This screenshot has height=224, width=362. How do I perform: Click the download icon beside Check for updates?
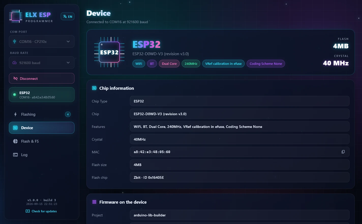coord(28,211)
